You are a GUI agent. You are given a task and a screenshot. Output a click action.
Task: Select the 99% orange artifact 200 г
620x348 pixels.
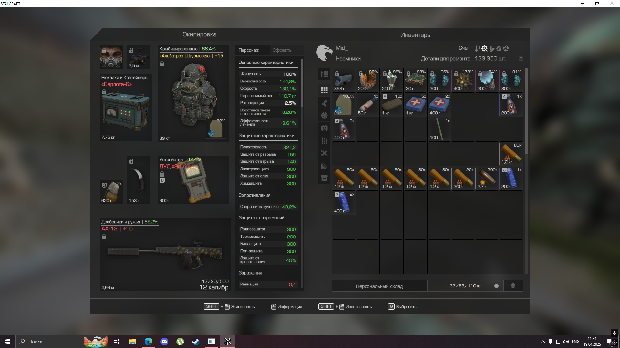[367, 80]
